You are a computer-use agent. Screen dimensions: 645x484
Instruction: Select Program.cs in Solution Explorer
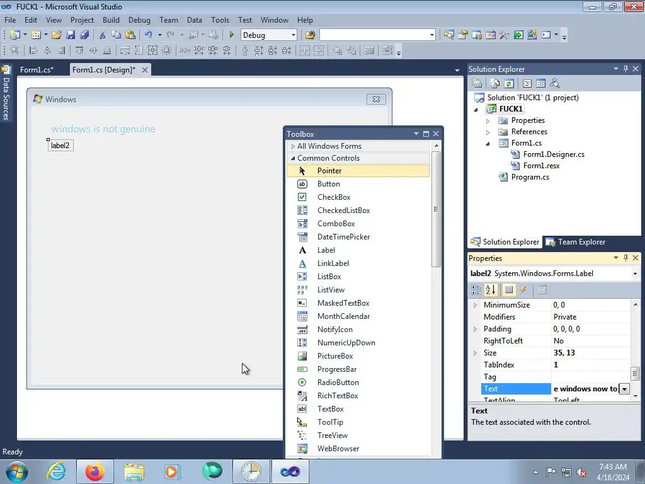tap(530, 177)
